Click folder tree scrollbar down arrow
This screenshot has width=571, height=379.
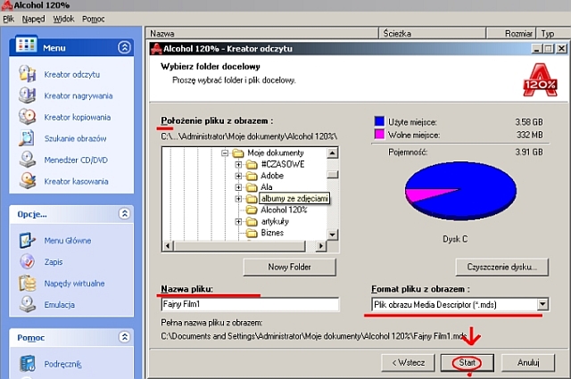tap(332, 235)
